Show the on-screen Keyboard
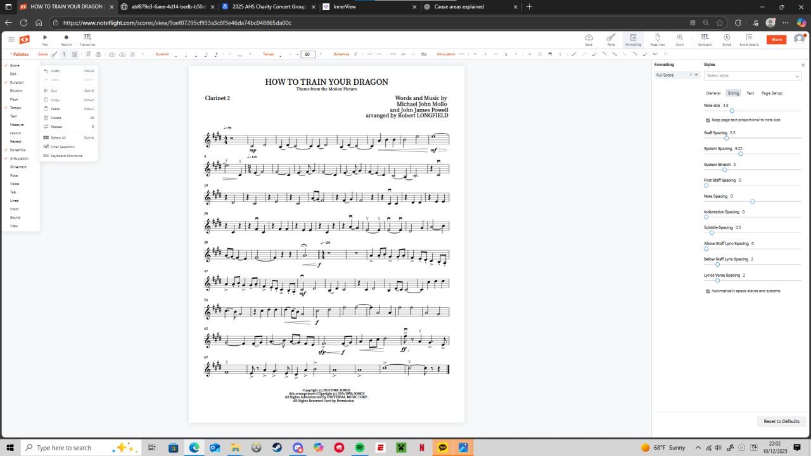811x456 pixels. point(705,39)
